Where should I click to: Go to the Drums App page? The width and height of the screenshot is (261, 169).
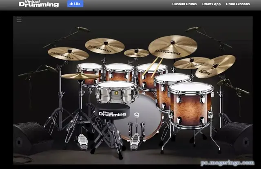211,4
